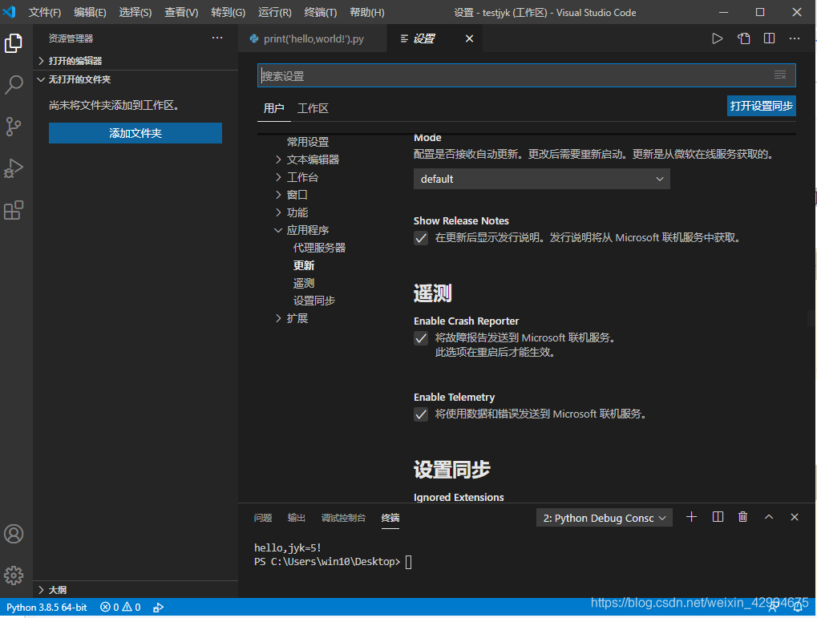Image resolution: width=817 pixels, height=618 pixels.
Task: Split the editor to the right
Action: (x=769, y=38)
